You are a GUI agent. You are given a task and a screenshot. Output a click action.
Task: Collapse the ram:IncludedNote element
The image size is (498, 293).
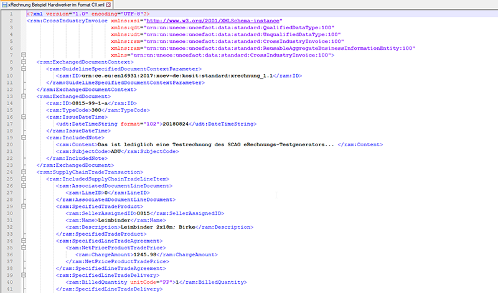[22, 137]
